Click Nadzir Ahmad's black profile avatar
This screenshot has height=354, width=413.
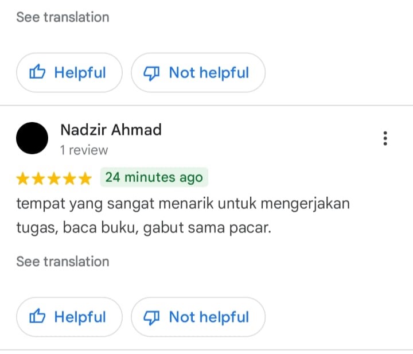[x=32, y=138]
